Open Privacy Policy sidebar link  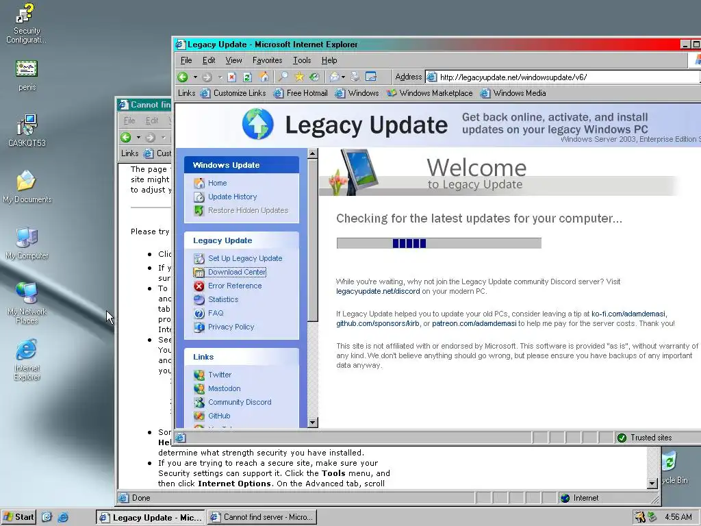point(231,327)
